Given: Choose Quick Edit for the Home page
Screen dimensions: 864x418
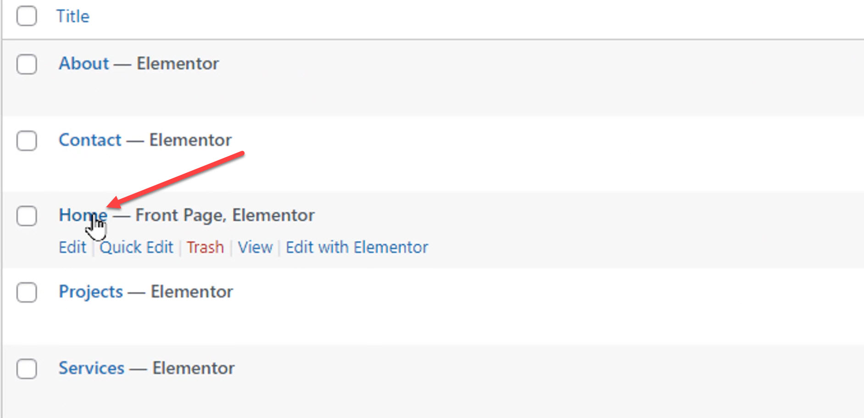Looking at the screenshot, I should [137, 247].
